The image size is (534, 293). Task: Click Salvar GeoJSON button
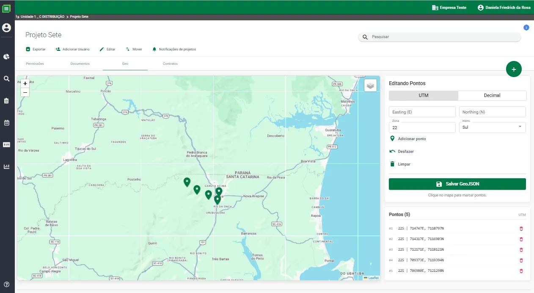pyautogui.click(x=457, y=184)
